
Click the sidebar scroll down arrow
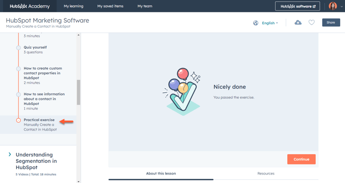[x=78, y=181]
